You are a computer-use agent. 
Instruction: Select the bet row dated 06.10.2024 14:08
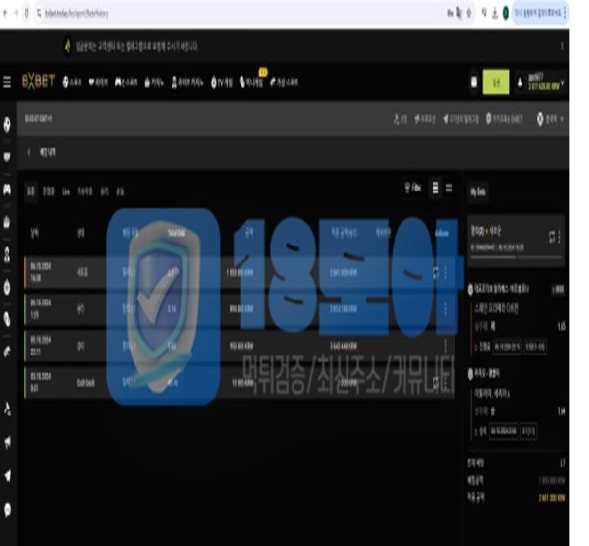point(240,272)
